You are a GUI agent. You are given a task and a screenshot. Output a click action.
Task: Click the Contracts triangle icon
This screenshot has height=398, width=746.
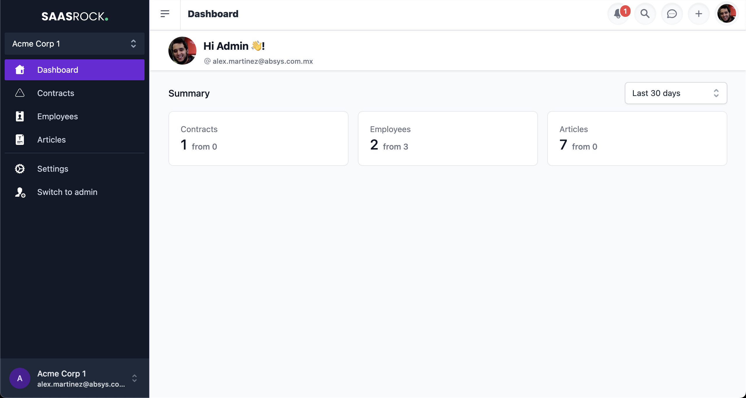tap(20, 93)
